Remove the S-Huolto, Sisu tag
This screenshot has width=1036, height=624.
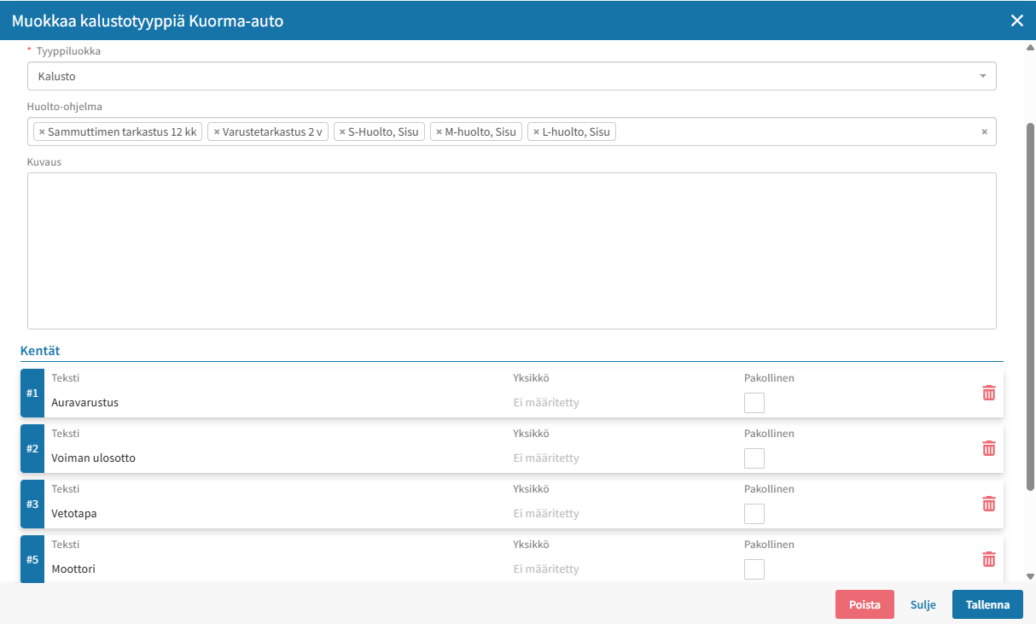coord(342,131)
